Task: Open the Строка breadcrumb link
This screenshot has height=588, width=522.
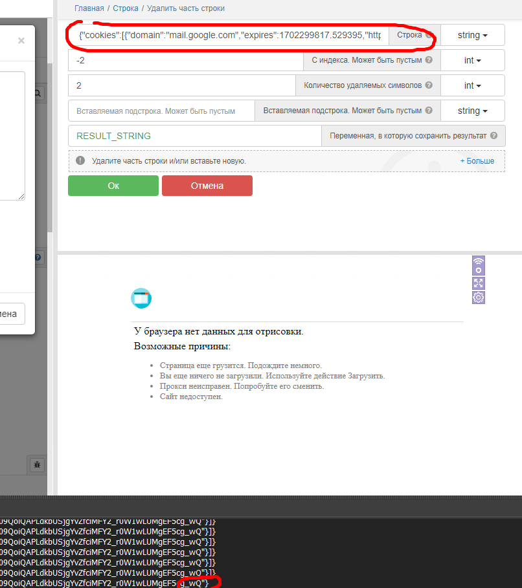Action: pyautogui.click(x=126, y=8)
